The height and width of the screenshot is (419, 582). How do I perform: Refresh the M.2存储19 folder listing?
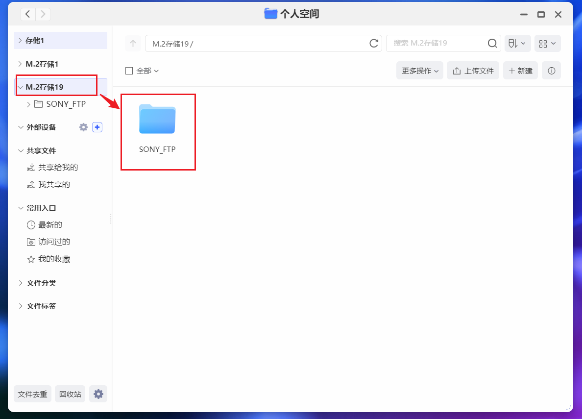tap(374, 44)
